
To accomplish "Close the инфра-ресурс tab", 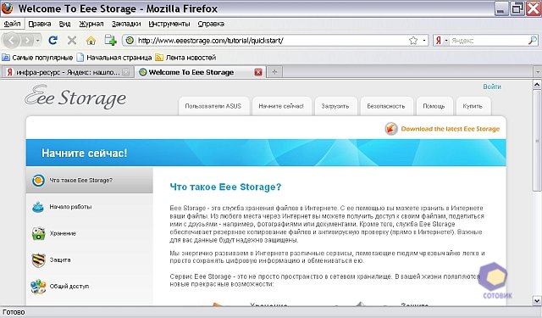I will coord(126,72).
